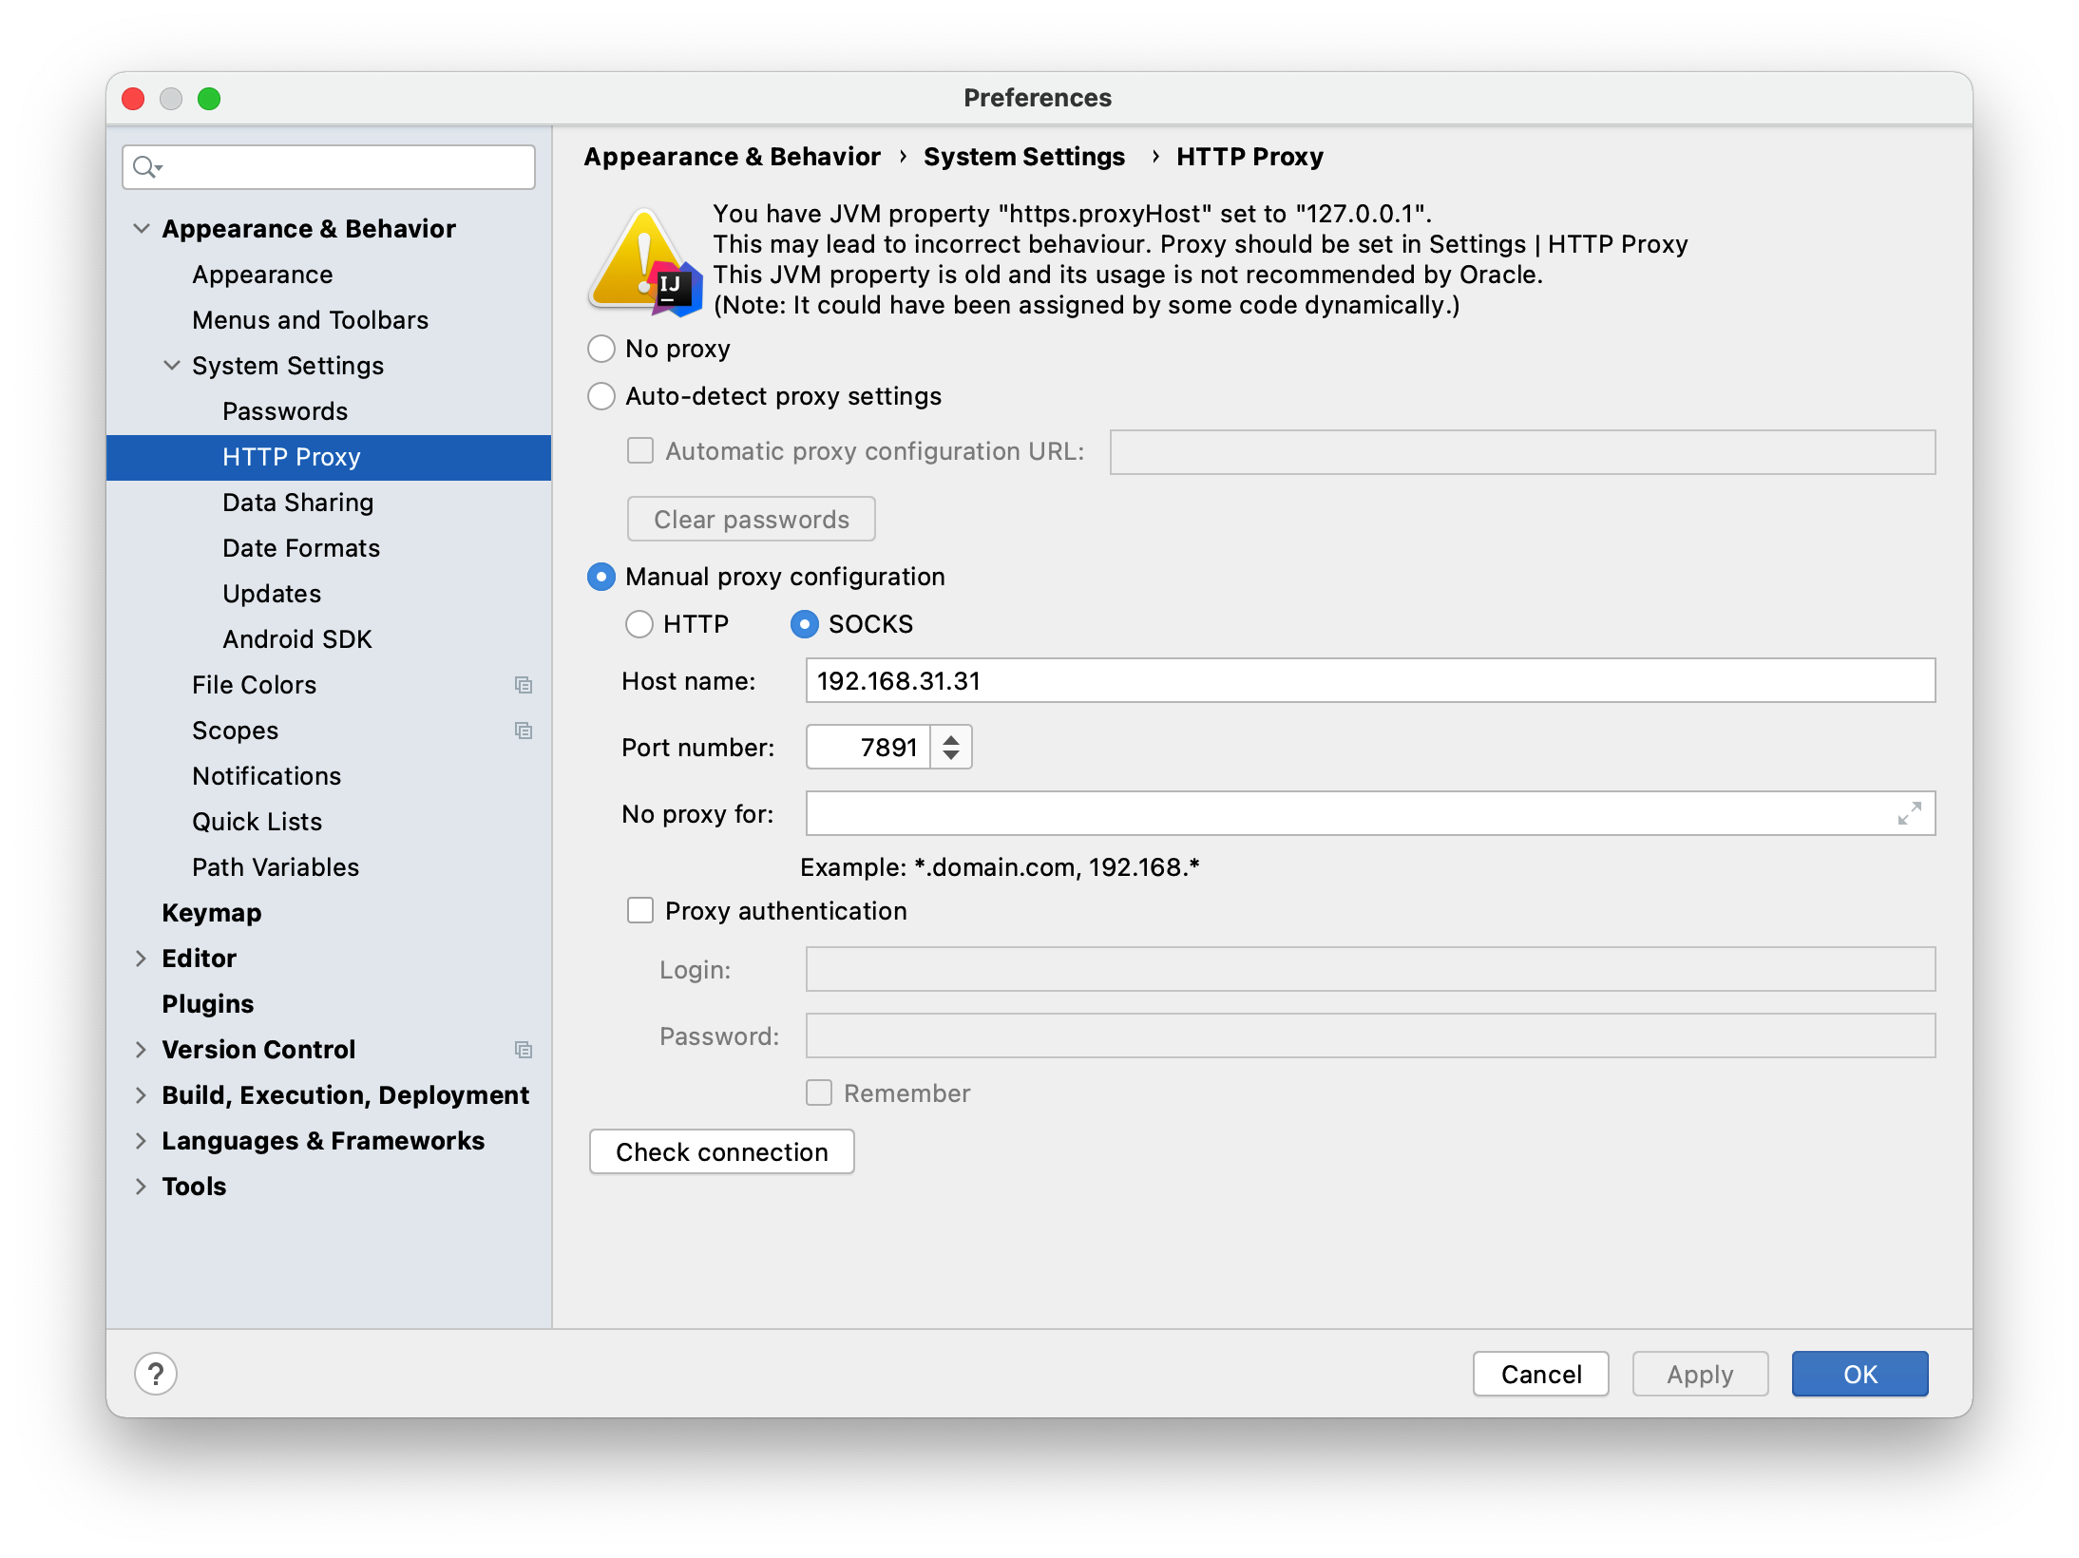Select the No proxy radio option
Image resolution: width=2079 pixels, height=1558 pixels.
click(601, 349)
